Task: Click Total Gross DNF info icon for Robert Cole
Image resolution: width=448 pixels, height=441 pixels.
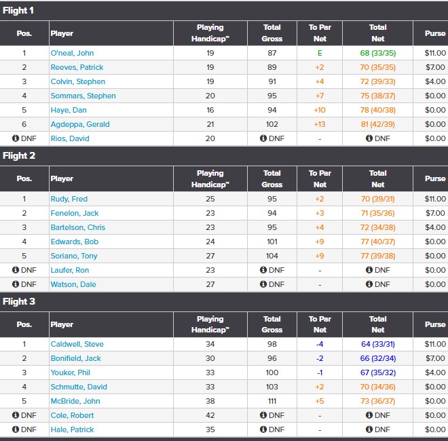Action: (263, 415)
